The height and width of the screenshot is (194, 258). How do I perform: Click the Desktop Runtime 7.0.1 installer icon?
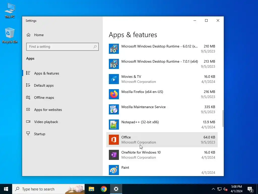point(114,64)
